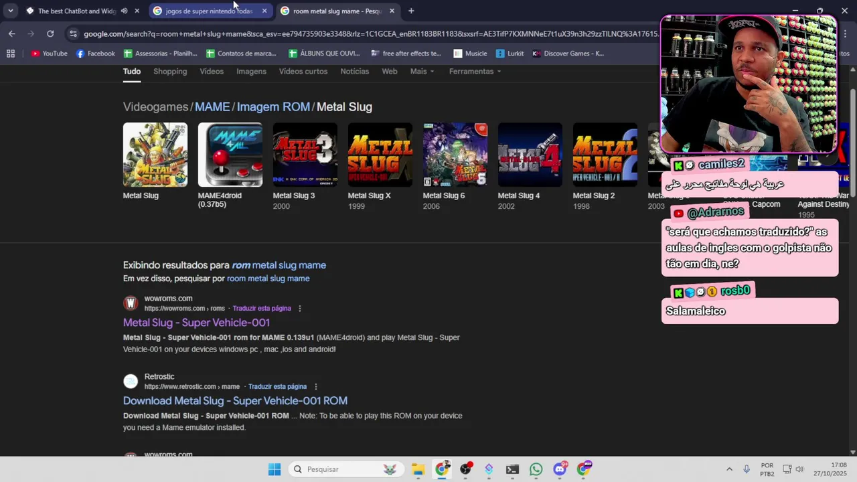Search instead for room metal slug mame
The width and height of the screenshot is (857, 482).
point(268,278)
